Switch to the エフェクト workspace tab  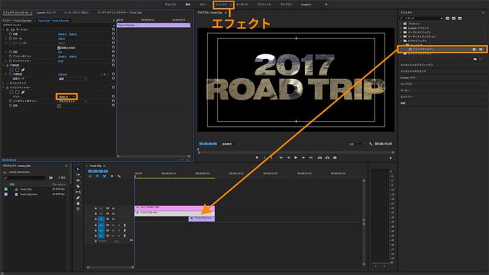tap(222, 4)
